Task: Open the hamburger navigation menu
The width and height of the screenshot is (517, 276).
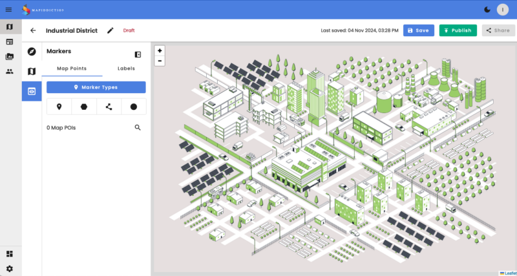Action: (x=9, y=9)
